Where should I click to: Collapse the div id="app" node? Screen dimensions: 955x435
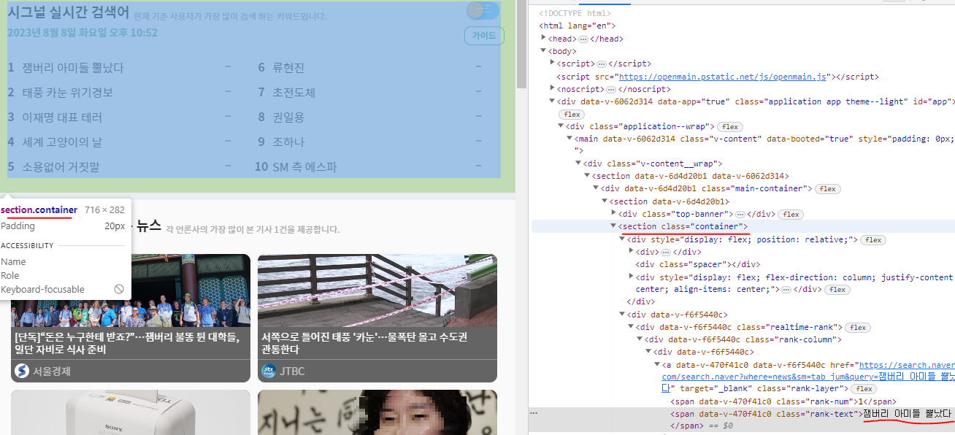coord(552,101)
